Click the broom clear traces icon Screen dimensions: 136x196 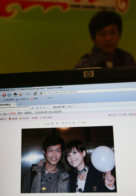(x=35, y=93)
